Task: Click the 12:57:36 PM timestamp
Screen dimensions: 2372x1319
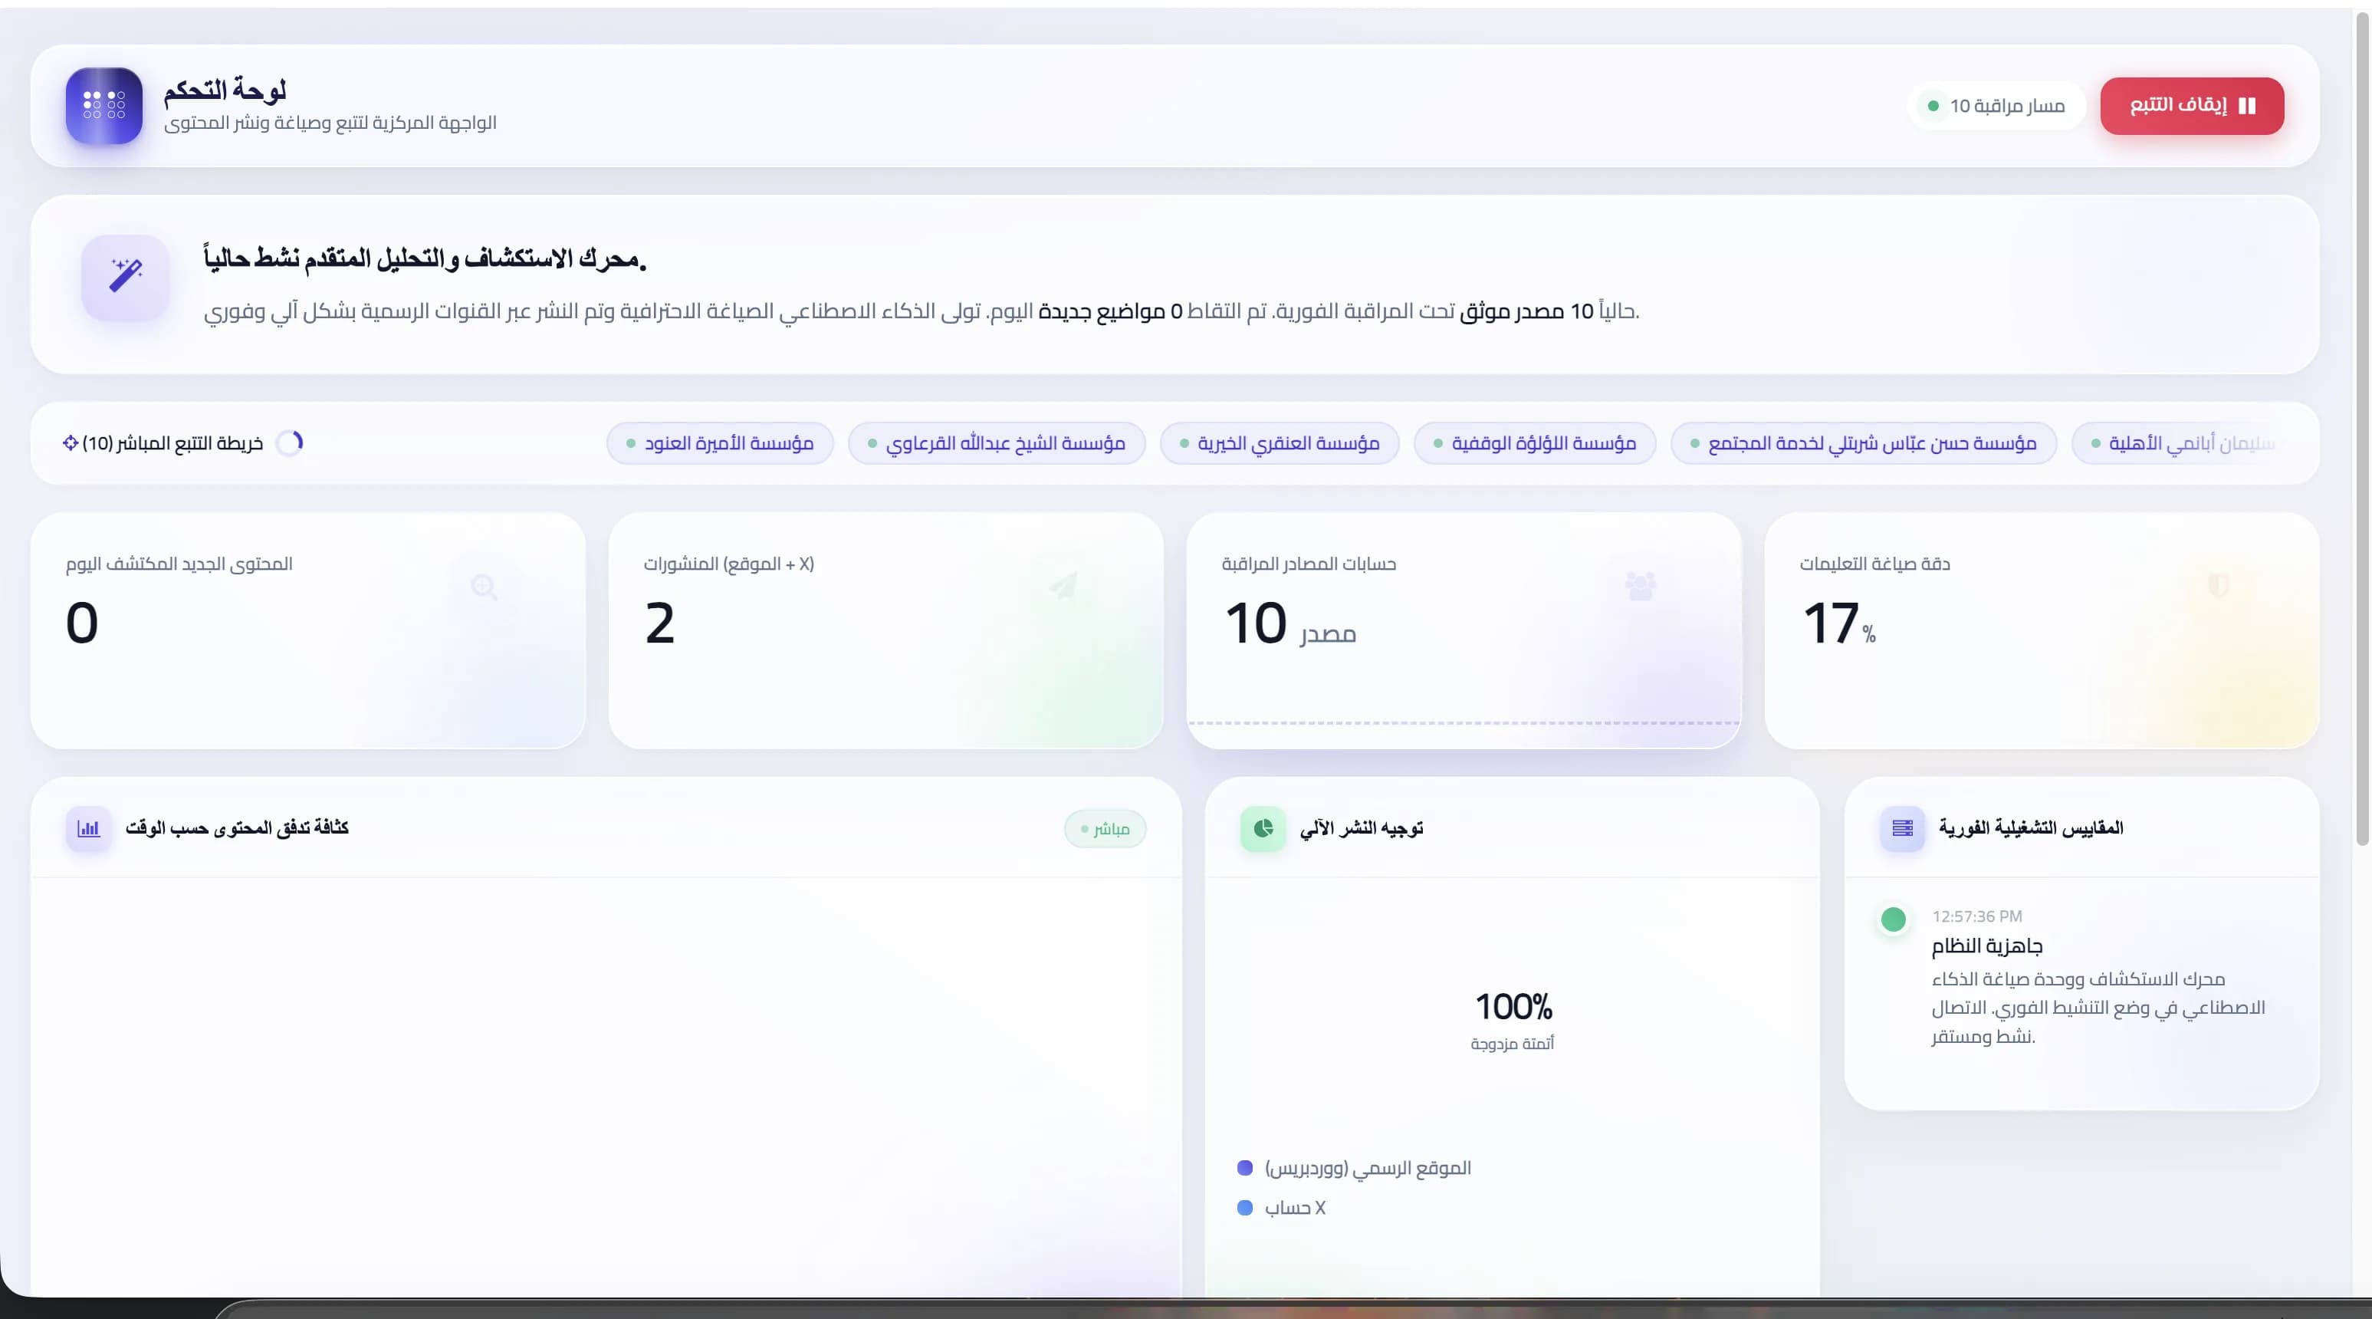Action: pos(1977,916)
